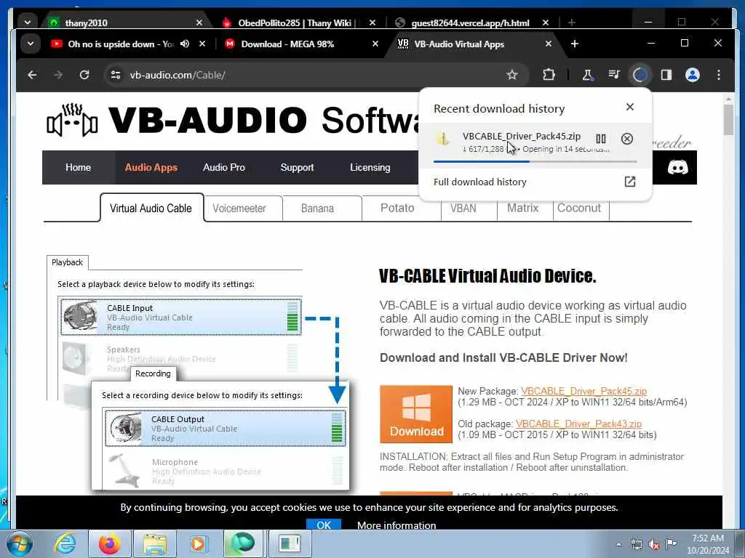This screenshot has height=558, width=745.
Task: Launch Firefox from the taskbar
Action: (109, 543)
